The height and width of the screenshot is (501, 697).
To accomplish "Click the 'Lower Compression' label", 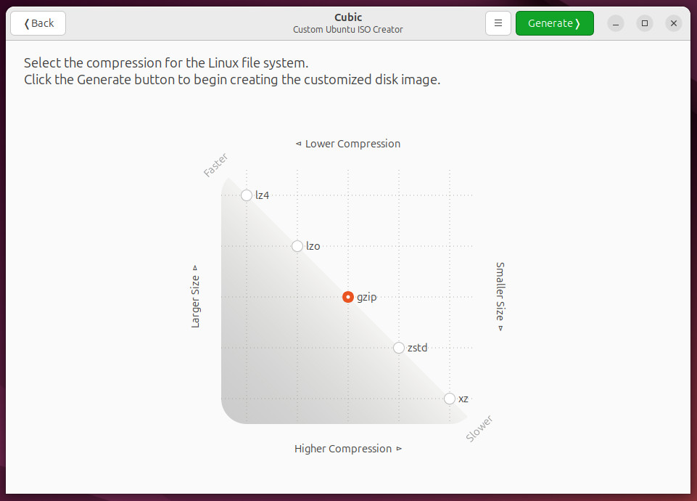I will 348,144.
